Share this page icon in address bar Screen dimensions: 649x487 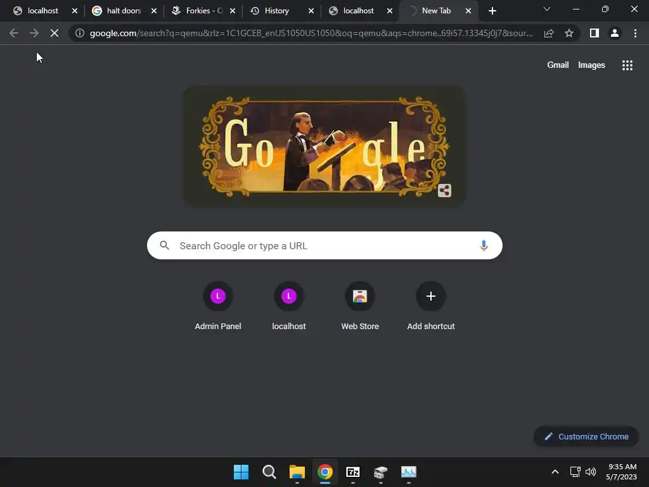tap(549, 33)
